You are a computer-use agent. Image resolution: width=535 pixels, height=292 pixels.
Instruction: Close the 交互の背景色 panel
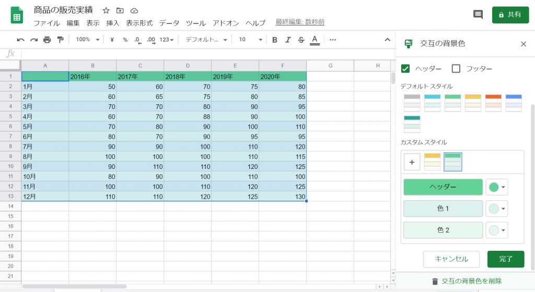coord(524,44)
